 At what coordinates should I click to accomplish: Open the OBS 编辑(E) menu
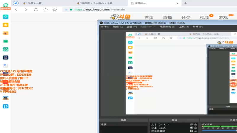point(118,27)
